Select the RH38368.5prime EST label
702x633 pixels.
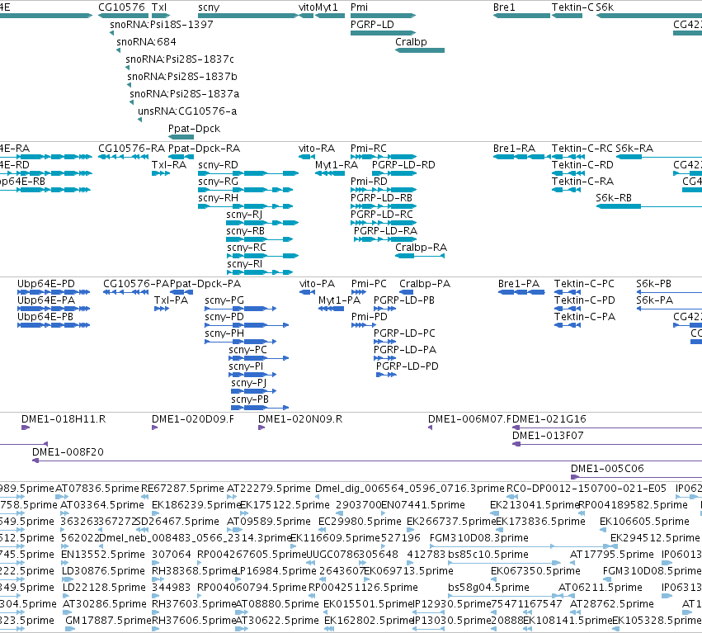point(193,571)
